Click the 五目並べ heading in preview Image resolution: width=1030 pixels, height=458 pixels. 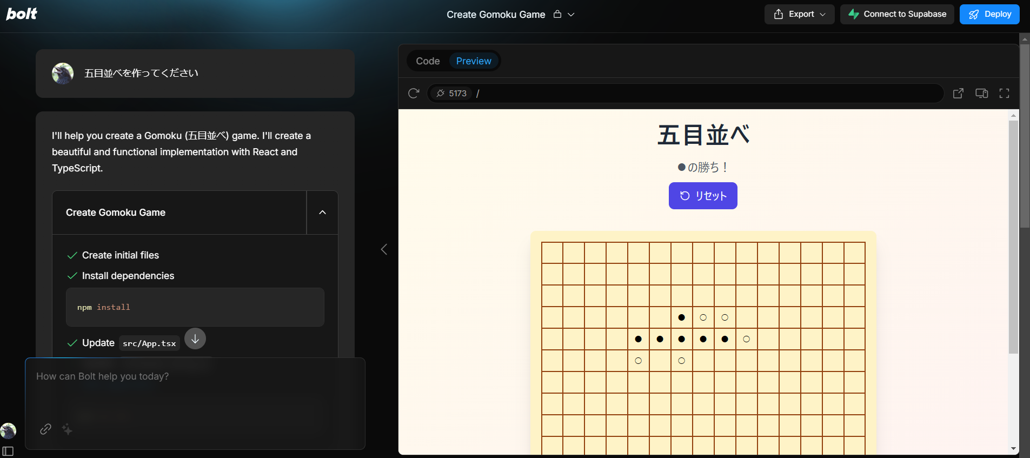click(x=703, y=135)
